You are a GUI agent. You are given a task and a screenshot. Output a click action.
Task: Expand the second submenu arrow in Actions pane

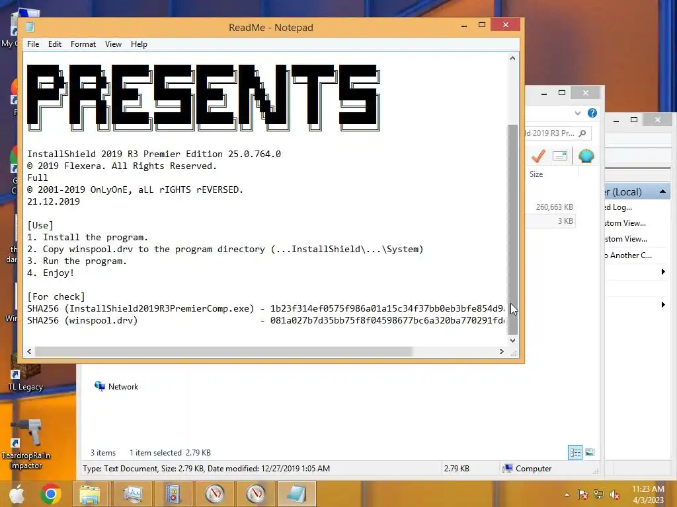pos(663,305)
